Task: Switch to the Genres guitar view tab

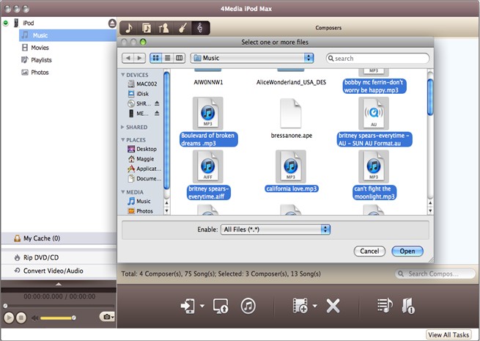Action: tap(182, 28)
